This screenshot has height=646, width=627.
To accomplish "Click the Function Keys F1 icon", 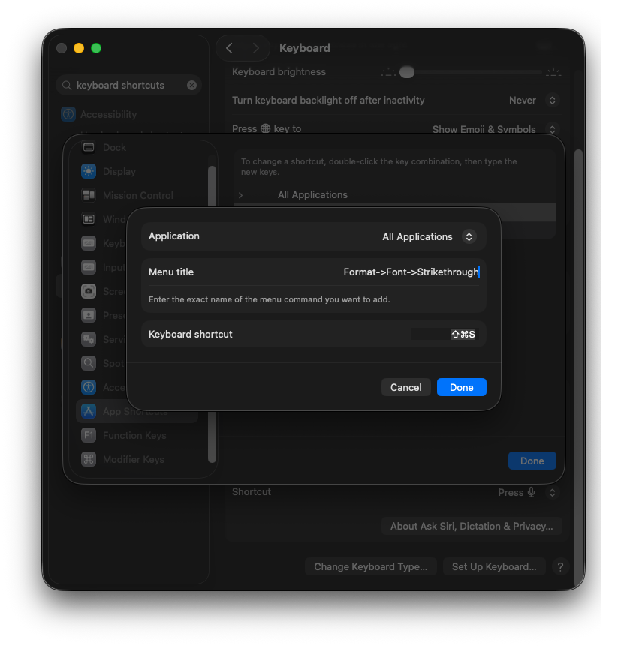I will pyautogui.click(x=89, y=435).
